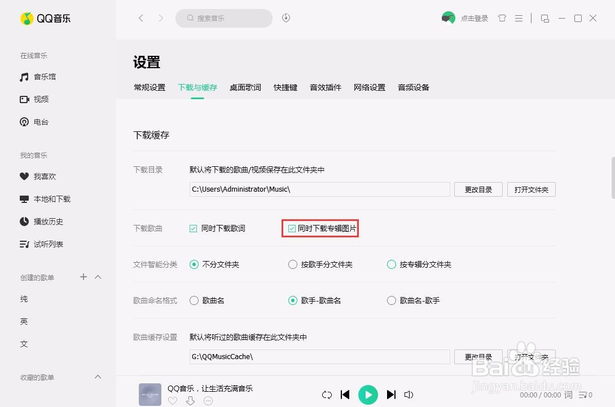The height and width of the screenshot is (407, 615).
Task: Click the download directory path input field
Action: coord(319,189)
